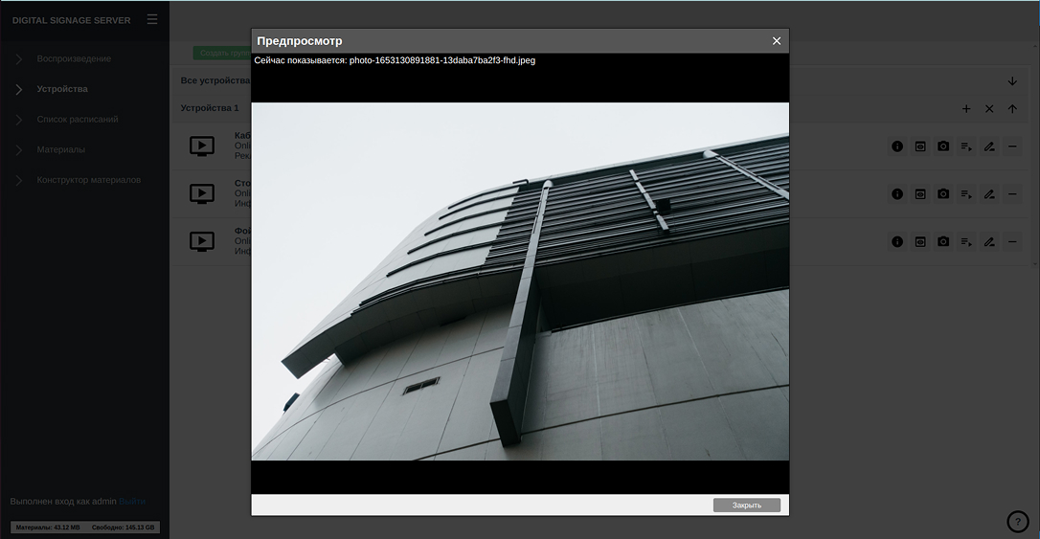The height and width of the screenshot is (539, 1040).
Task: Expand the chevron next to Список расписаний
Action: tap(18, 120)
